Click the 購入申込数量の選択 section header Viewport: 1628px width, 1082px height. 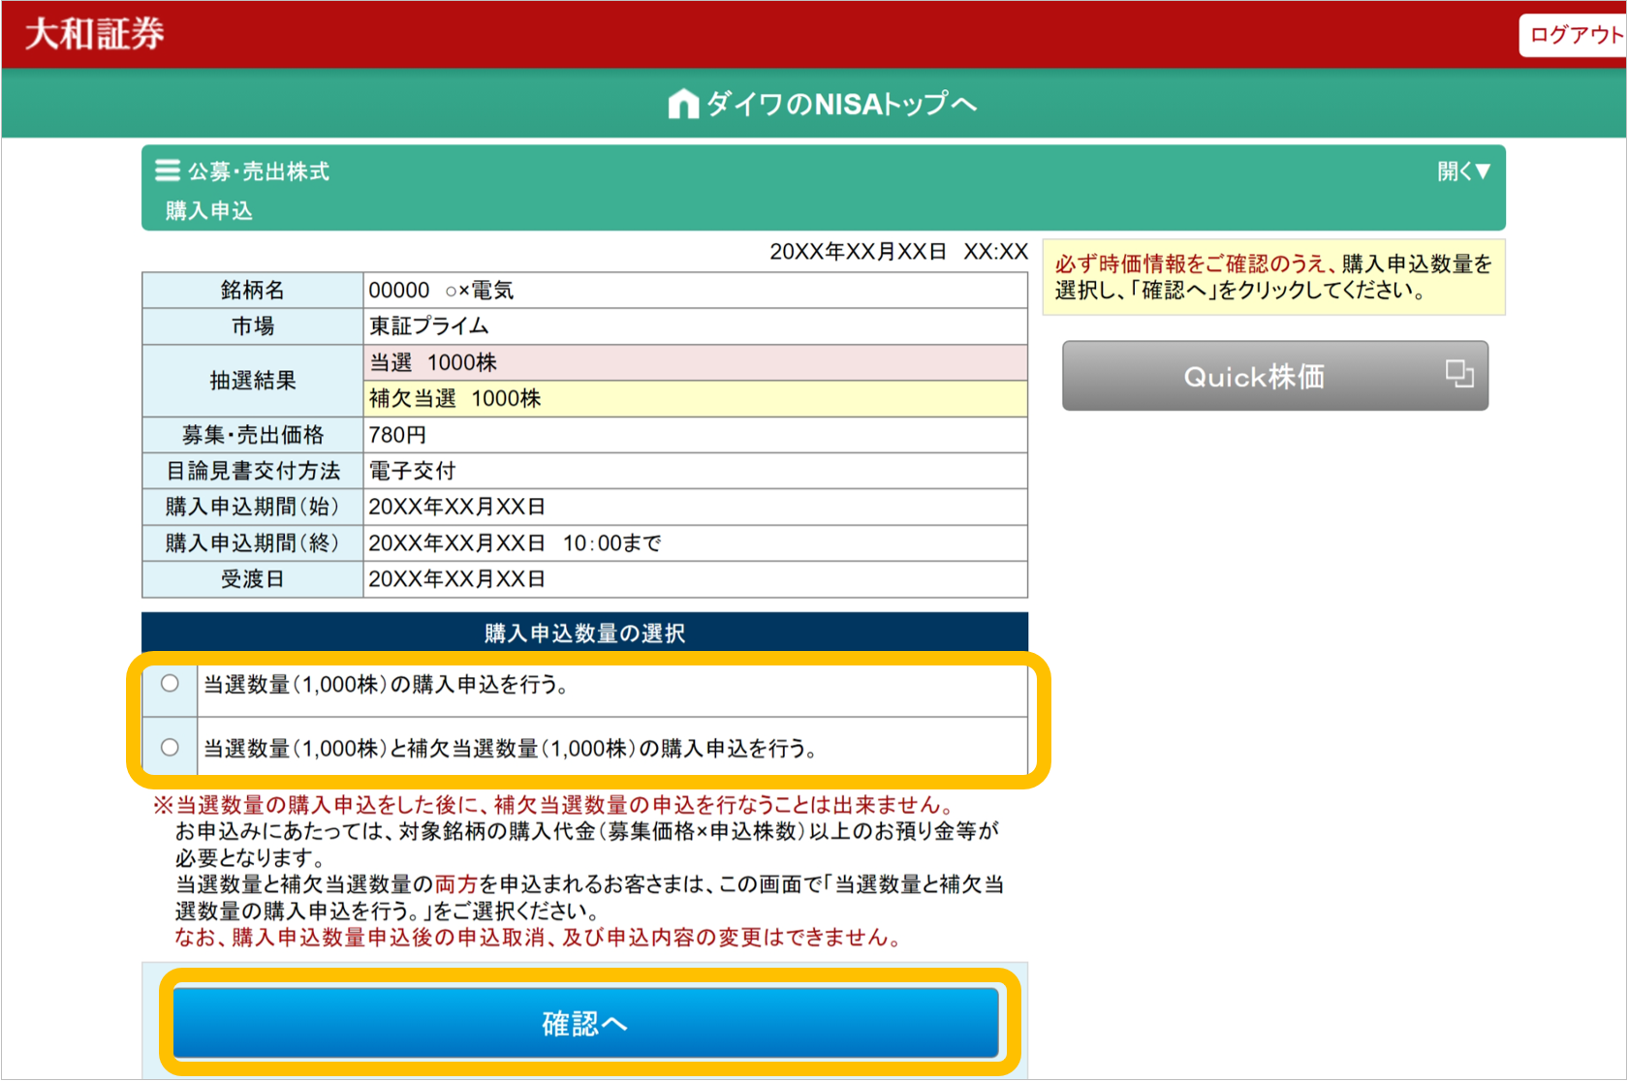click(x=585, y=633)
